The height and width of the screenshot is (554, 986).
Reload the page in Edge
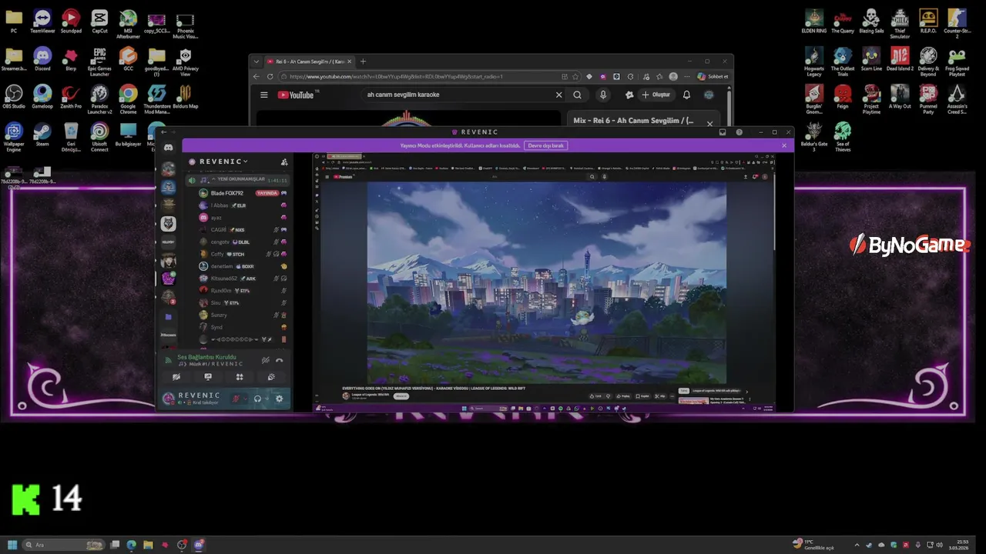(270, 76)
